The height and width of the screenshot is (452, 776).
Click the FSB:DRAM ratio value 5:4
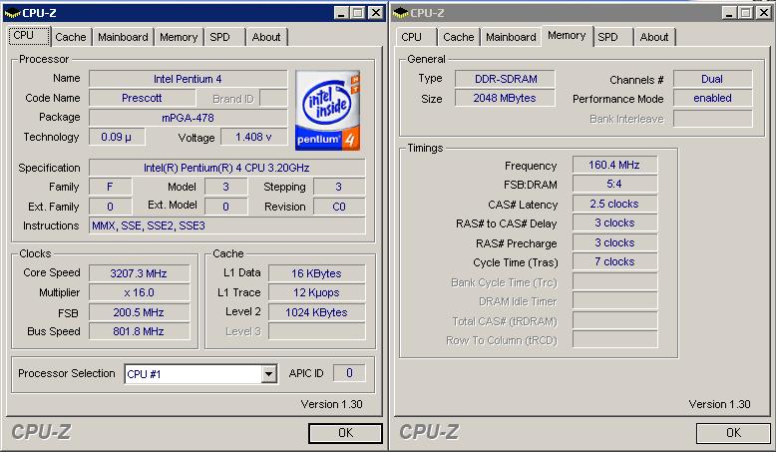pos(614,185)
